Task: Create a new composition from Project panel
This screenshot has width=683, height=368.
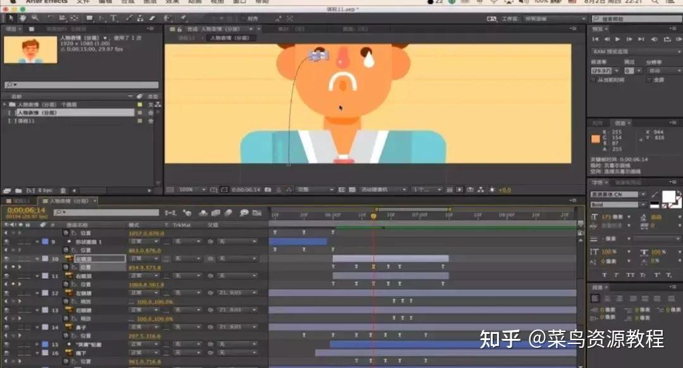Action: point(30,191)
